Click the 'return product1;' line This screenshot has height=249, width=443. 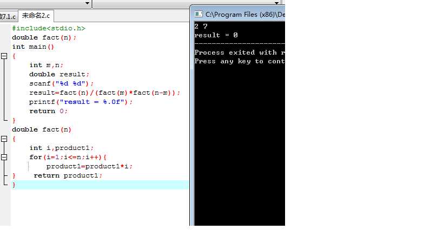pyautogui.click(x=68, y=175)
